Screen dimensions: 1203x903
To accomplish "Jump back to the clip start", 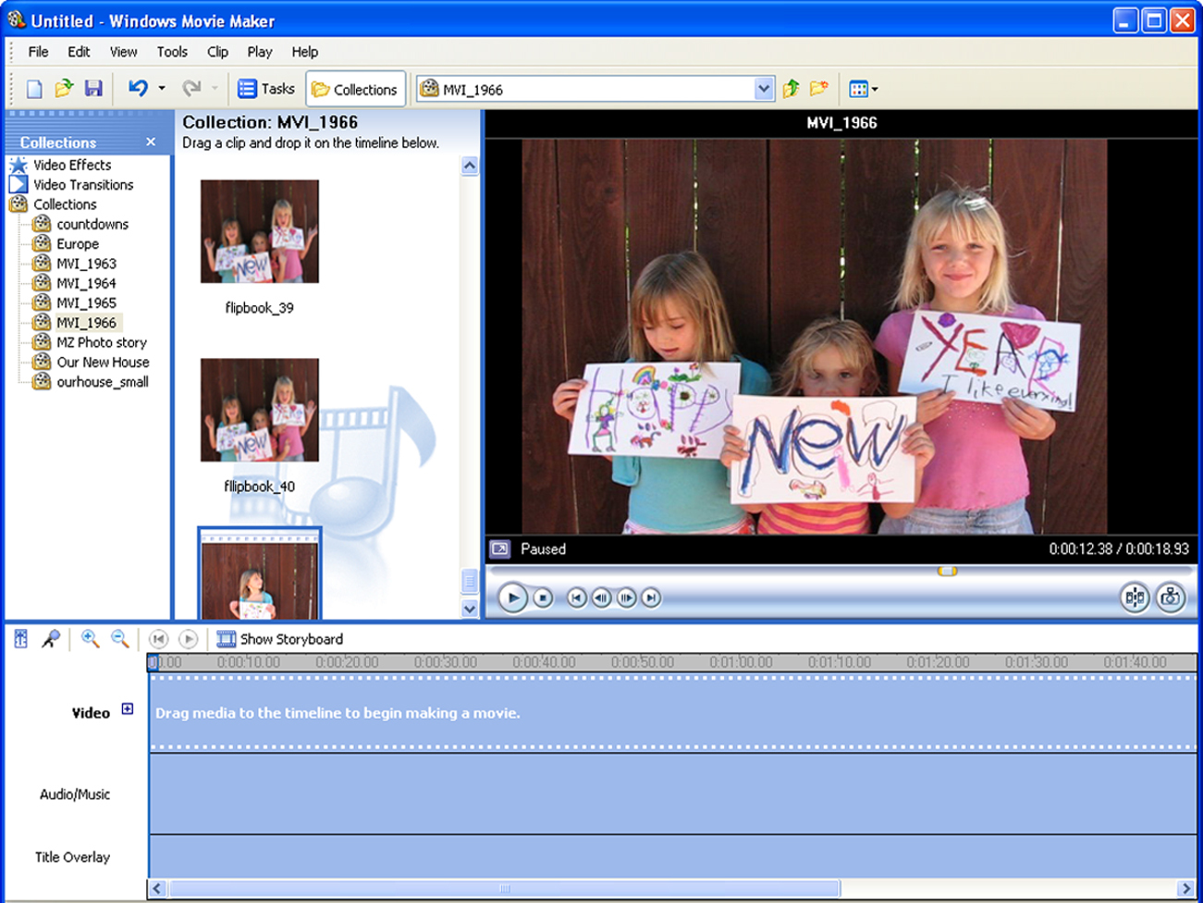I will pos(576,598).
